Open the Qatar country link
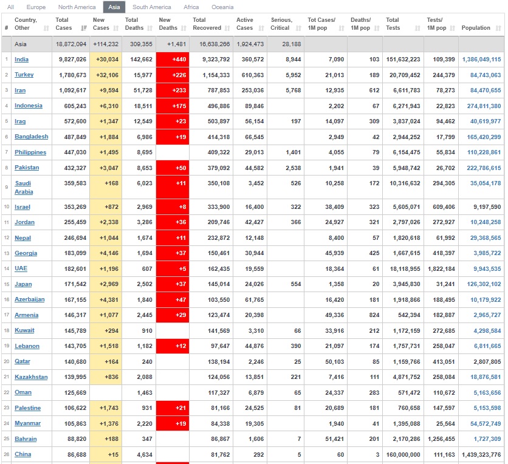 (22, 361)
